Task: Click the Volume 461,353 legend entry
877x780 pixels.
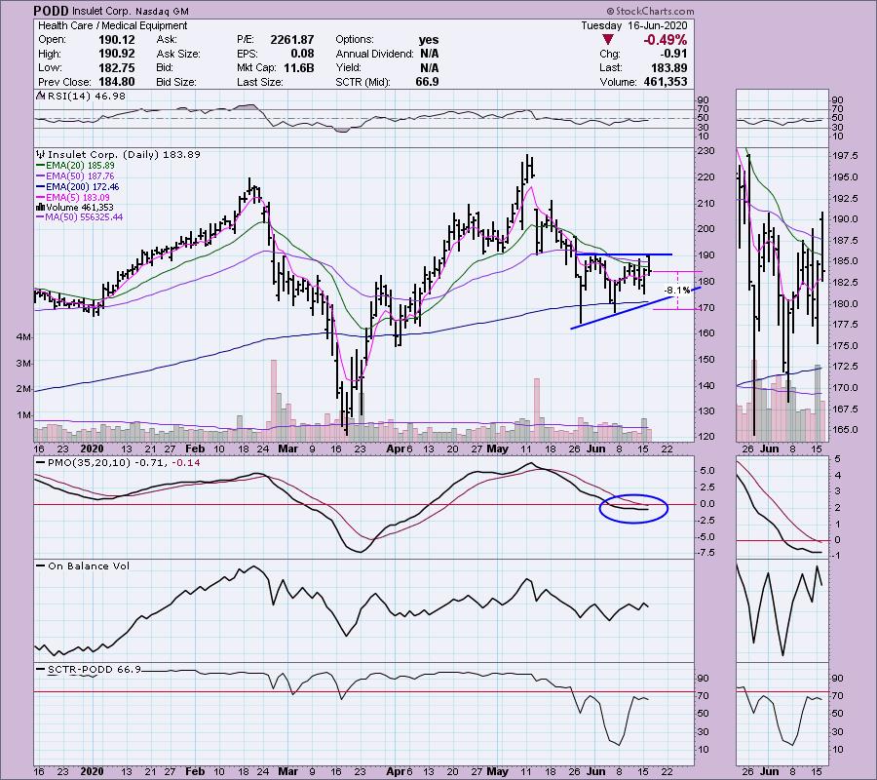Action: [75, 208]
